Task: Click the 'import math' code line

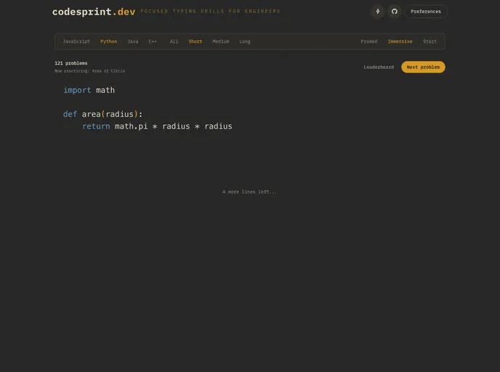Action: pyautogui.click(x=89, y=90)
